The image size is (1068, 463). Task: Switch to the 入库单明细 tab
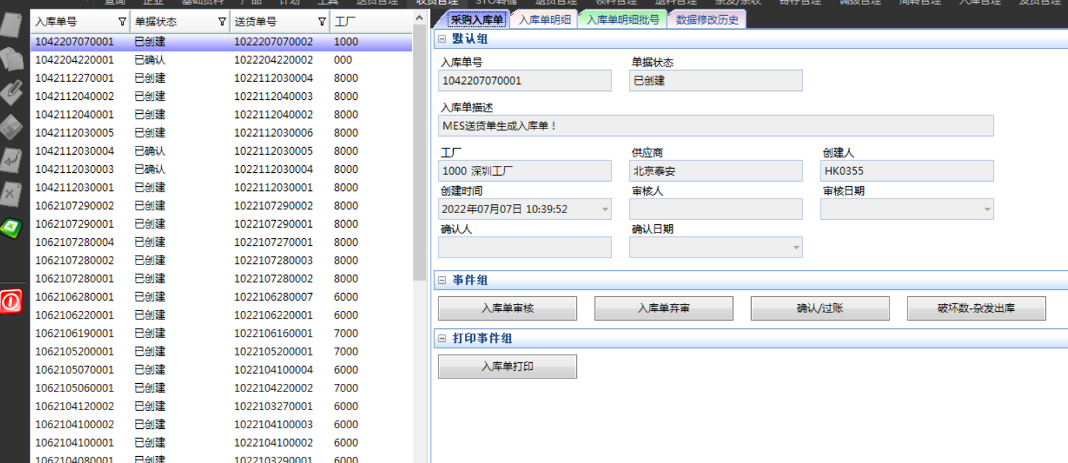(544, 20)
